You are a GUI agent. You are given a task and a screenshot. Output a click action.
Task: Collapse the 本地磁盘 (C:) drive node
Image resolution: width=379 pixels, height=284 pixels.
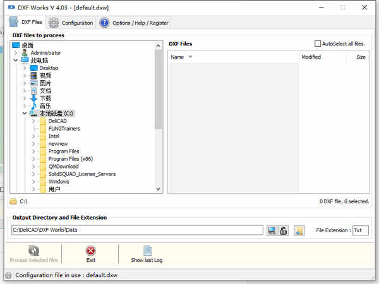tap(25, 113)
